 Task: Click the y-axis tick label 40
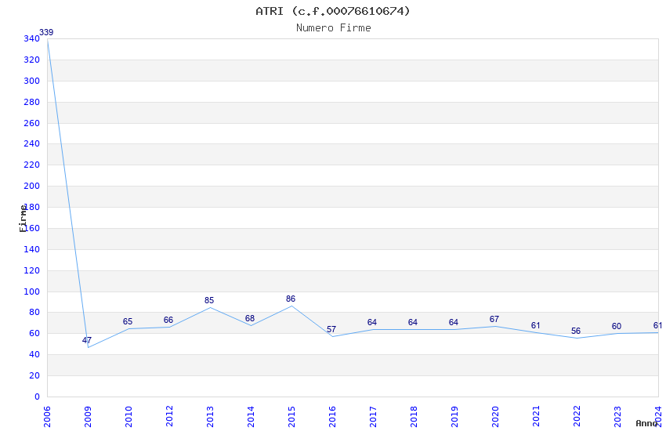pyautogui.click(x=34, y=354)
